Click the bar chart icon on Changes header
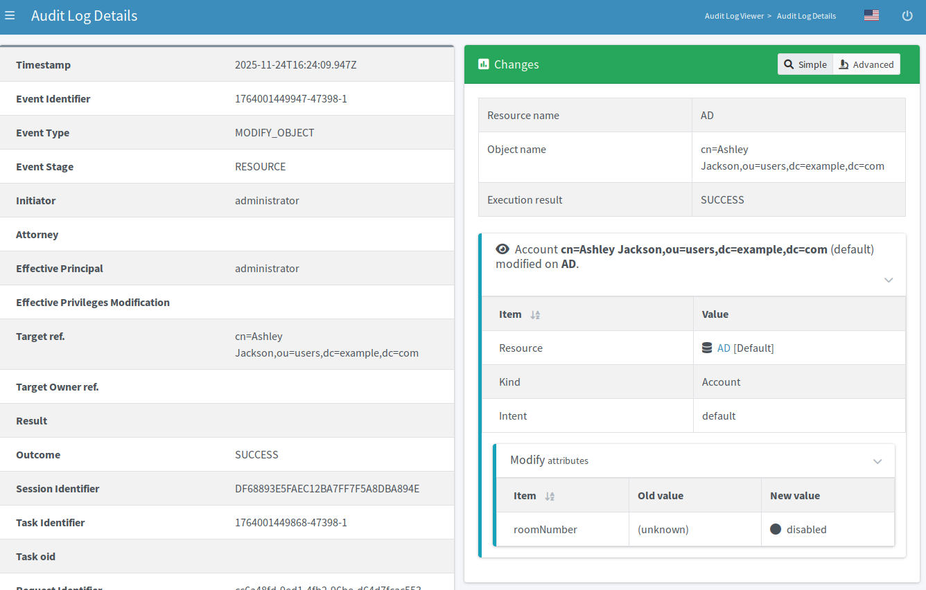Image resolution: width=926 pixels, height=590 pixels. click(484, 64)
